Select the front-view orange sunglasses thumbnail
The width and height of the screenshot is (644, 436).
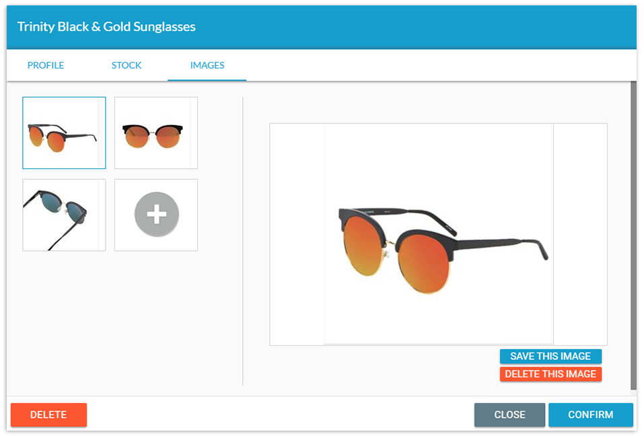tap(156, 133)
